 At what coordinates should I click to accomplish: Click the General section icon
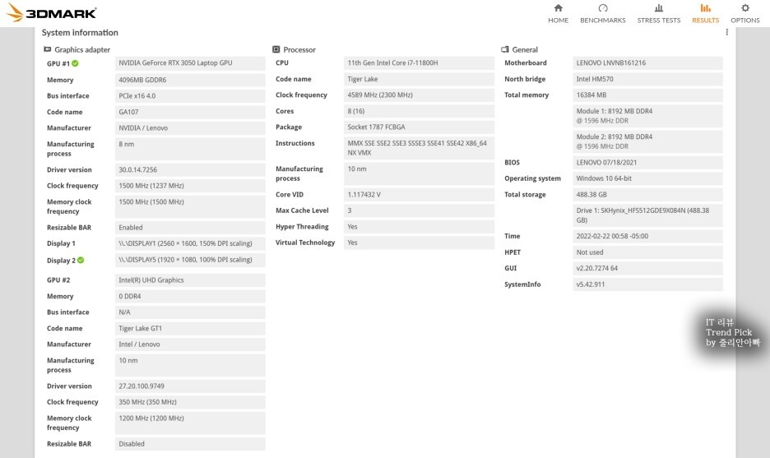coord(505,49)
